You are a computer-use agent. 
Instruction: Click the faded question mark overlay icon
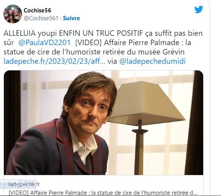point(26,182)
